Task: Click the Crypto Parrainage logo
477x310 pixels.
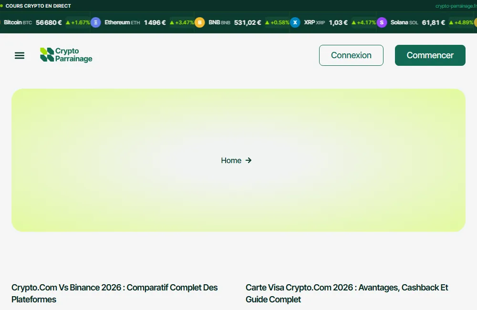Action: [x=66, y=55]
